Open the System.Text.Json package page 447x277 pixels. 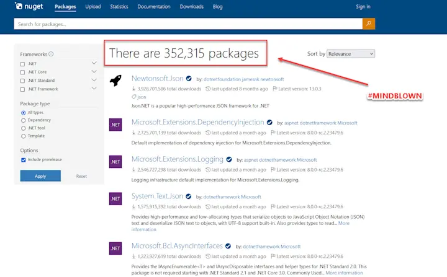pos(157,196)
